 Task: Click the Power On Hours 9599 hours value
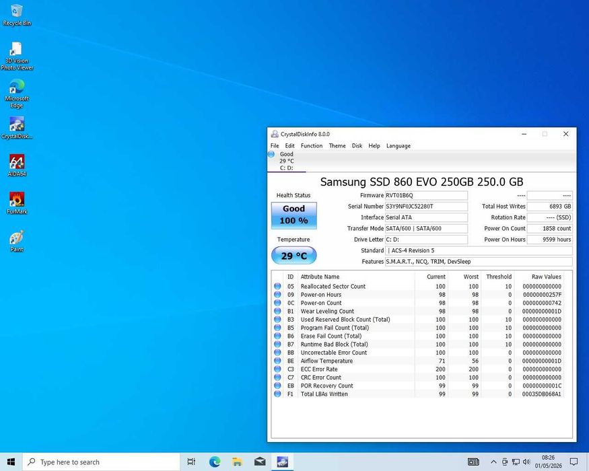point(549,240)
